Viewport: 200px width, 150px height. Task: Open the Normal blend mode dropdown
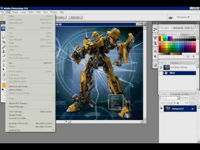[170, 98]
